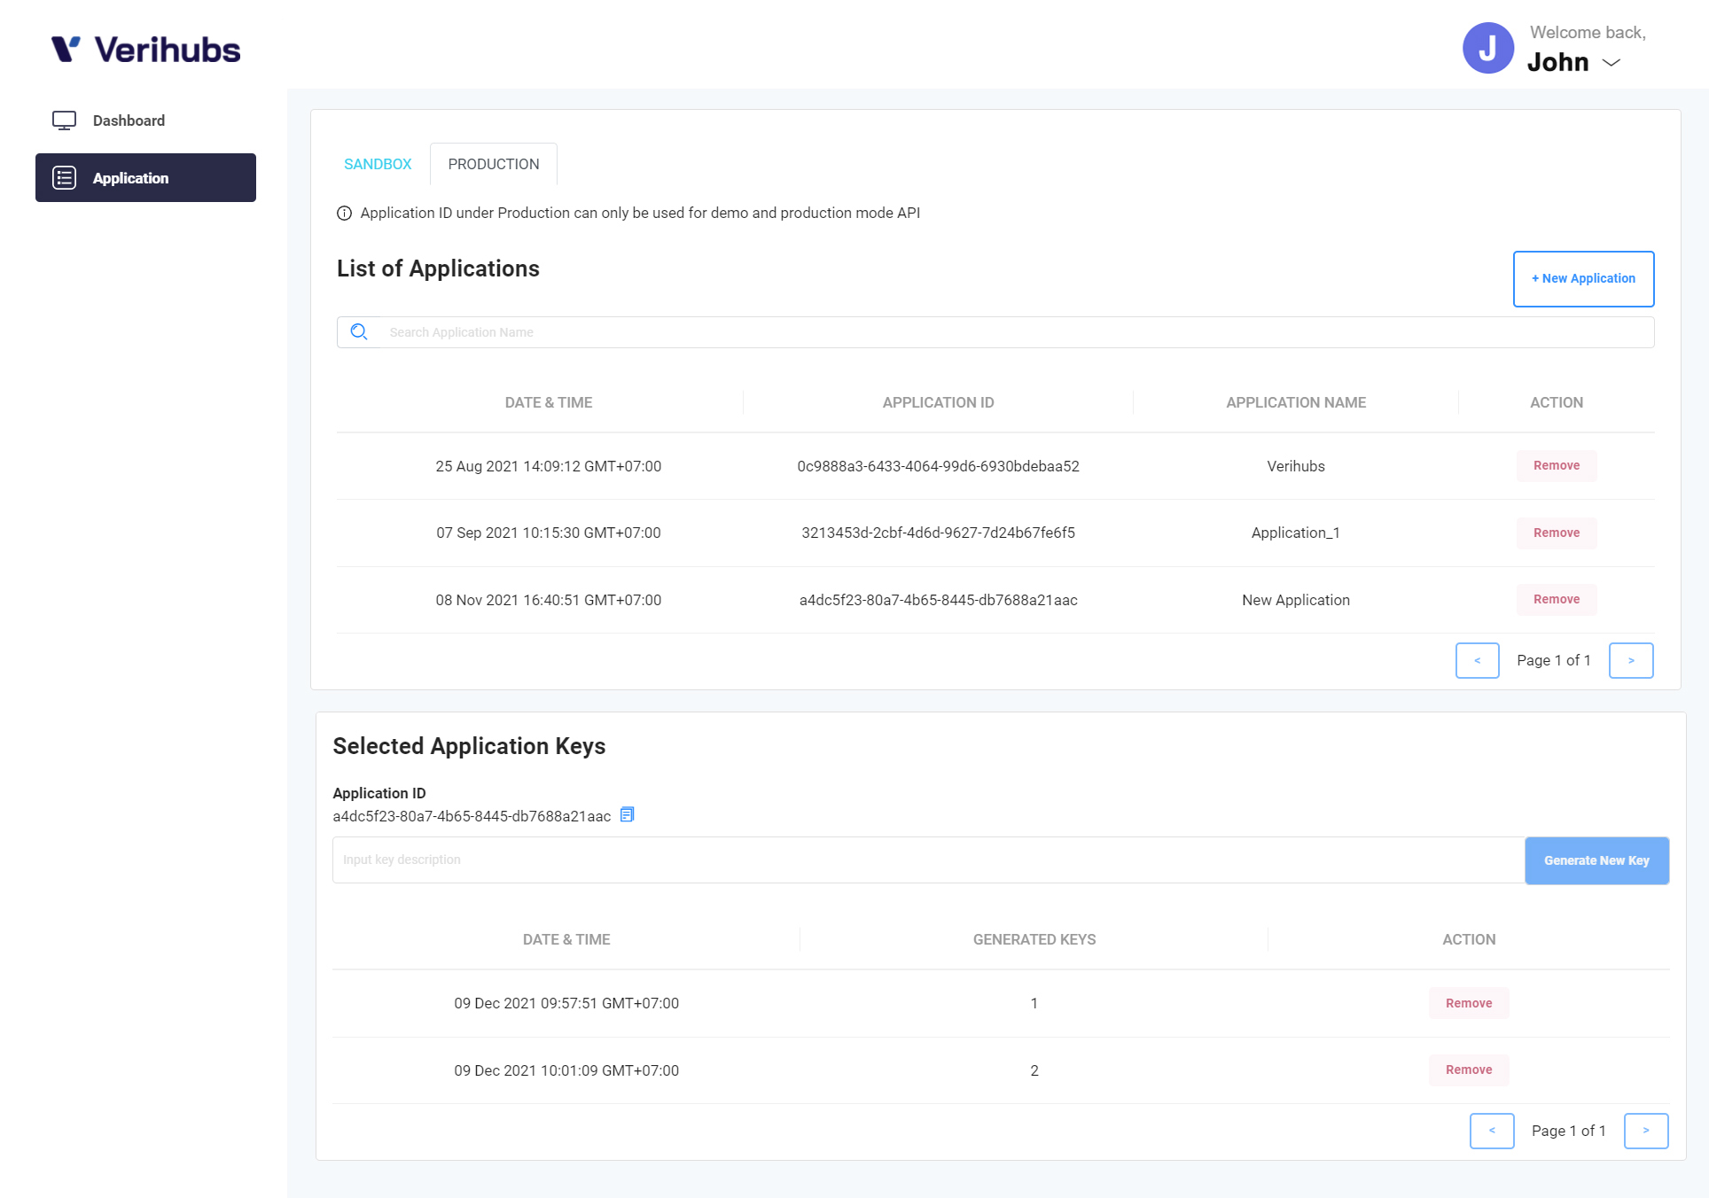Select the PRODUCTION tab
Viewport: 1709px width, 1198px height.
493,164
